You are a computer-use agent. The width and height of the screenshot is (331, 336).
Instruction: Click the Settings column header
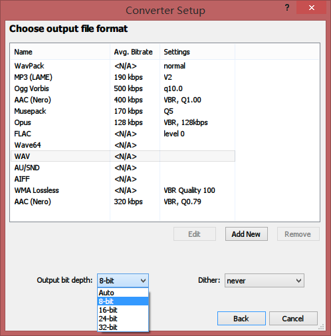tap(197, 52)
